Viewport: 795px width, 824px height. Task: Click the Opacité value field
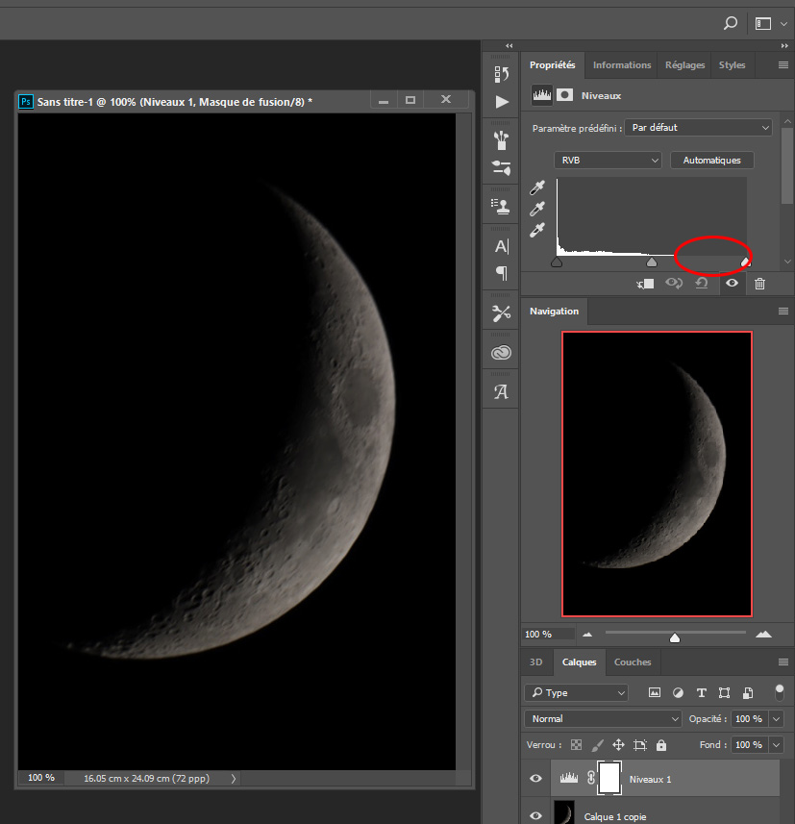click(x=750, y=718)
